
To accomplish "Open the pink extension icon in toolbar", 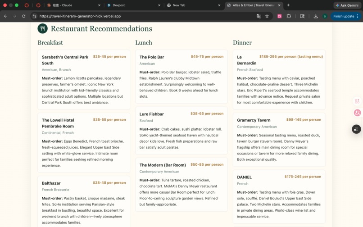I will pyautogui.click(x=279, y=16).
